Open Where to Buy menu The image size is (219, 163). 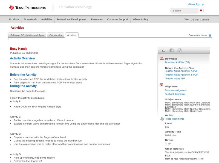click(140, 19)
